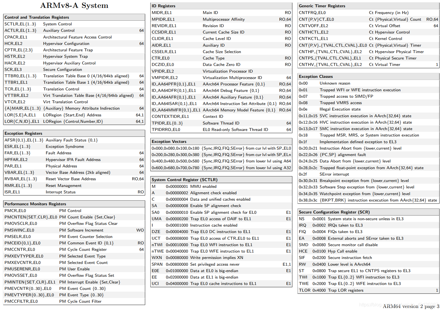Click 0x07 Trapped access to SIMD/FP

click(x=368, y=96)
